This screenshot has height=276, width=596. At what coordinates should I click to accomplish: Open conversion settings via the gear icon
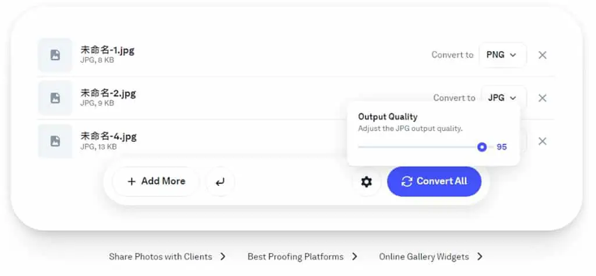[x=366, y=182]
